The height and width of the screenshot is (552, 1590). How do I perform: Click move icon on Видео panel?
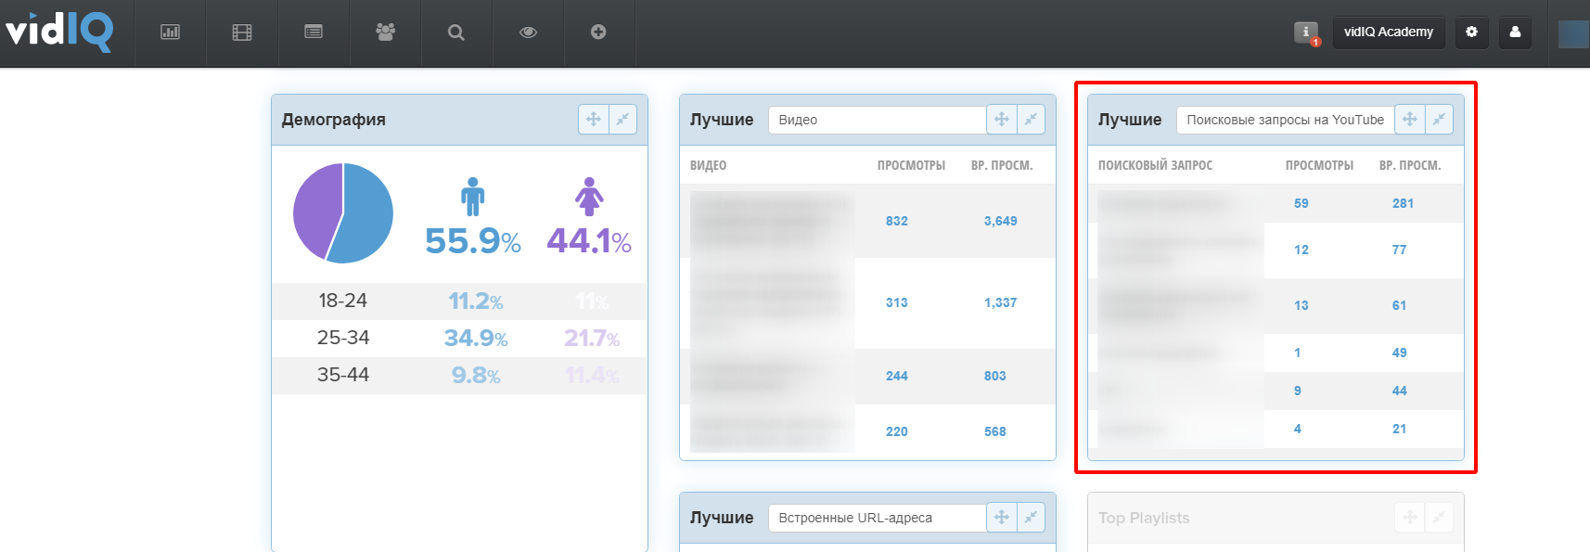coord(1002,119)
